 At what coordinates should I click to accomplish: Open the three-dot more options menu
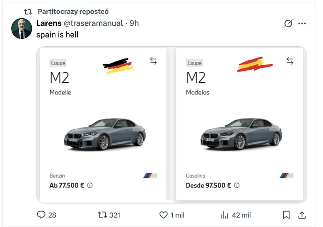302,23
